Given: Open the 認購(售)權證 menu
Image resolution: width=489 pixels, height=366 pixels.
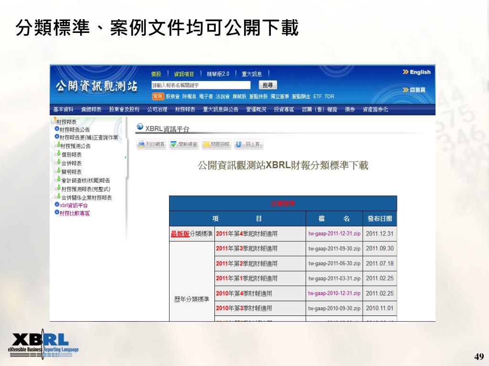Looking at the screenshot, I should [x=319, y=109].
